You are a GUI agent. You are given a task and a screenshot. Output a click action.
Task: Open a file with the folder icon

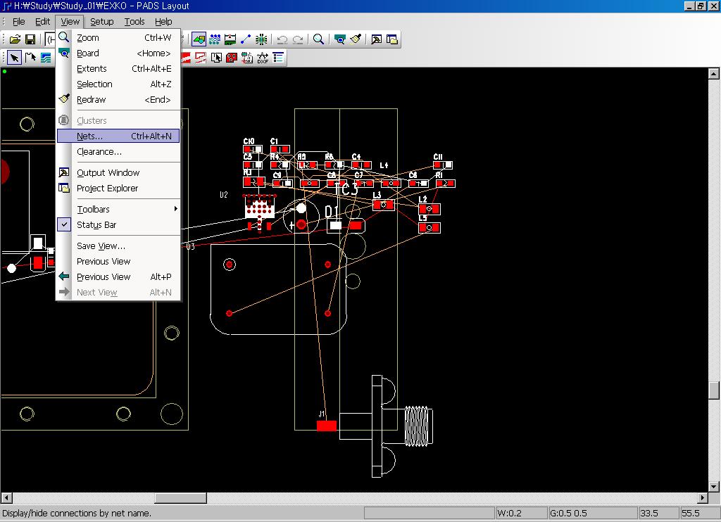15,39
